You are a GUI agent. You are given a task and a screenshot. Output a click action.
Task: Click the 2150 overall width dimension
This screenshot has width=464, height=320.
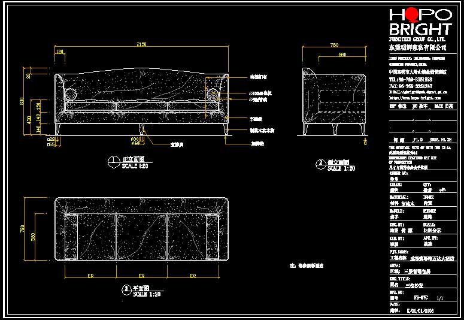pos(141,44)
